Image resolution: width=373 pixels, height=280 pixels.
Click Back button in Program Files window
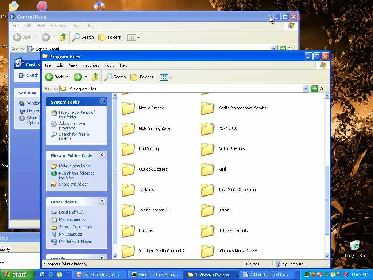click(54, 77)
